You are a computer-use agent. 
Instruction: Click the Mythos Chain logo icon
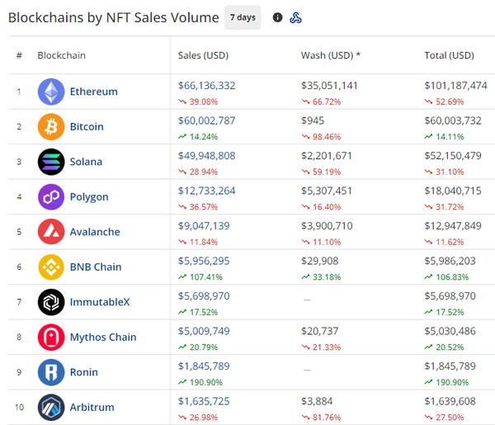click(x=51, y=337)
